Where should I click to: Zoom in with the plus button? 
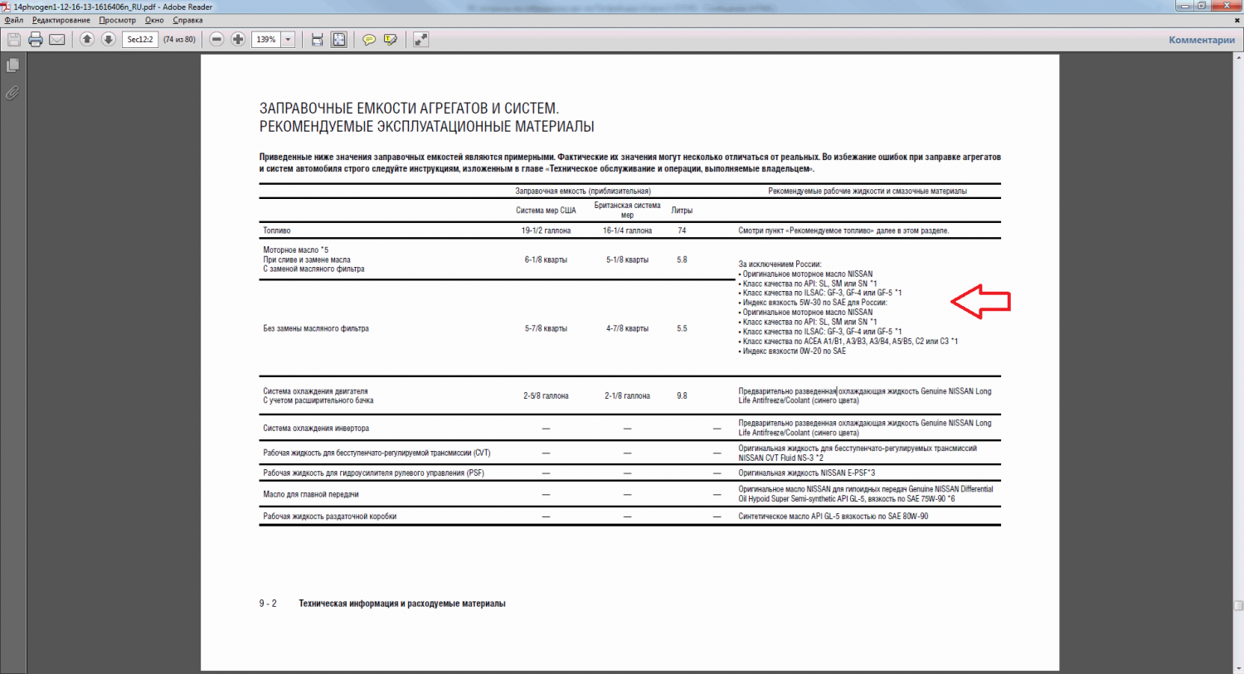point(238,39)
